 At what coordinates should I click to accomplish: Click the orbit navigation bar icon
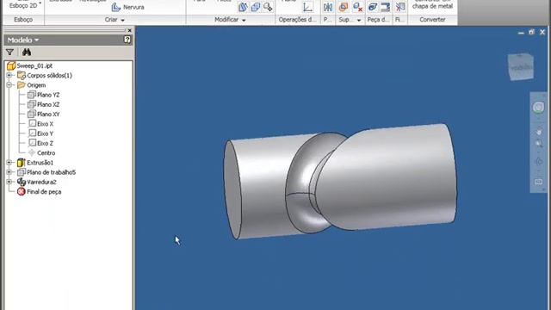point(539,161)
